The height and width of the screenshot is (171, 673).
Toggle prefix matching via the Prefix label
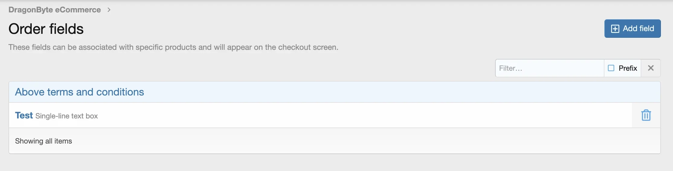tap(628, 68)
